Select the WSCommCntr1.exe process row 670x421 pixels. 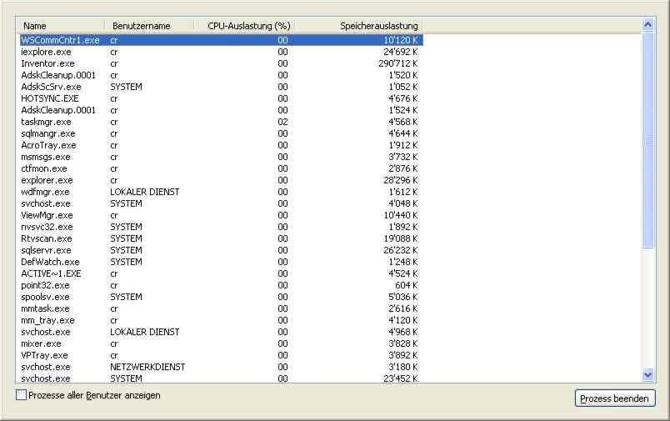(x=221, y=40)
